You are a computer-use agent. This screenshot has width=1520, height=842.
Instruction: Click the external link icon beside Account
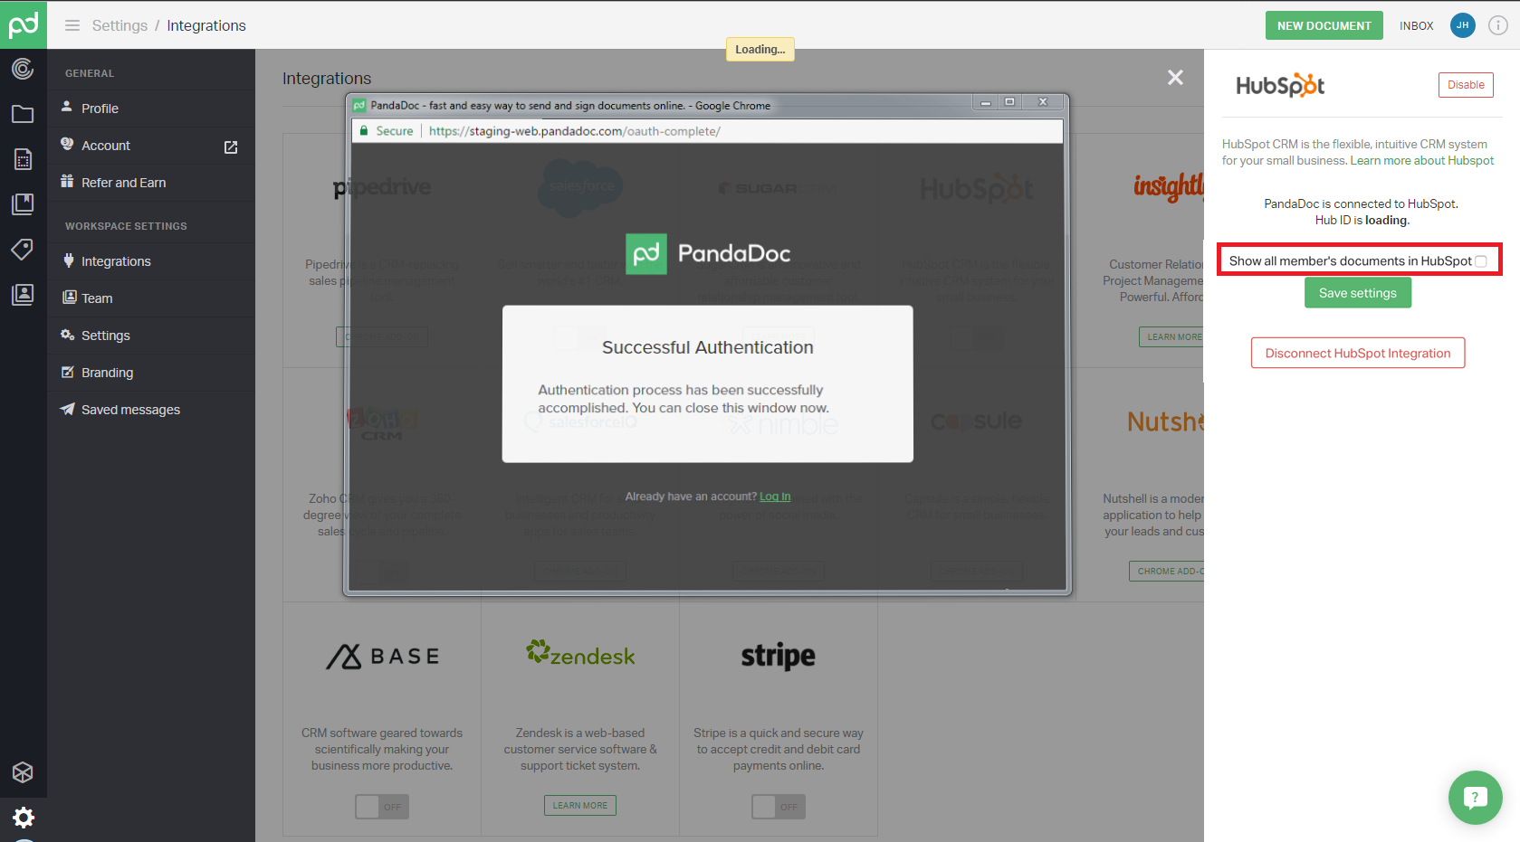pyautogui.click(x=231, y=147)
